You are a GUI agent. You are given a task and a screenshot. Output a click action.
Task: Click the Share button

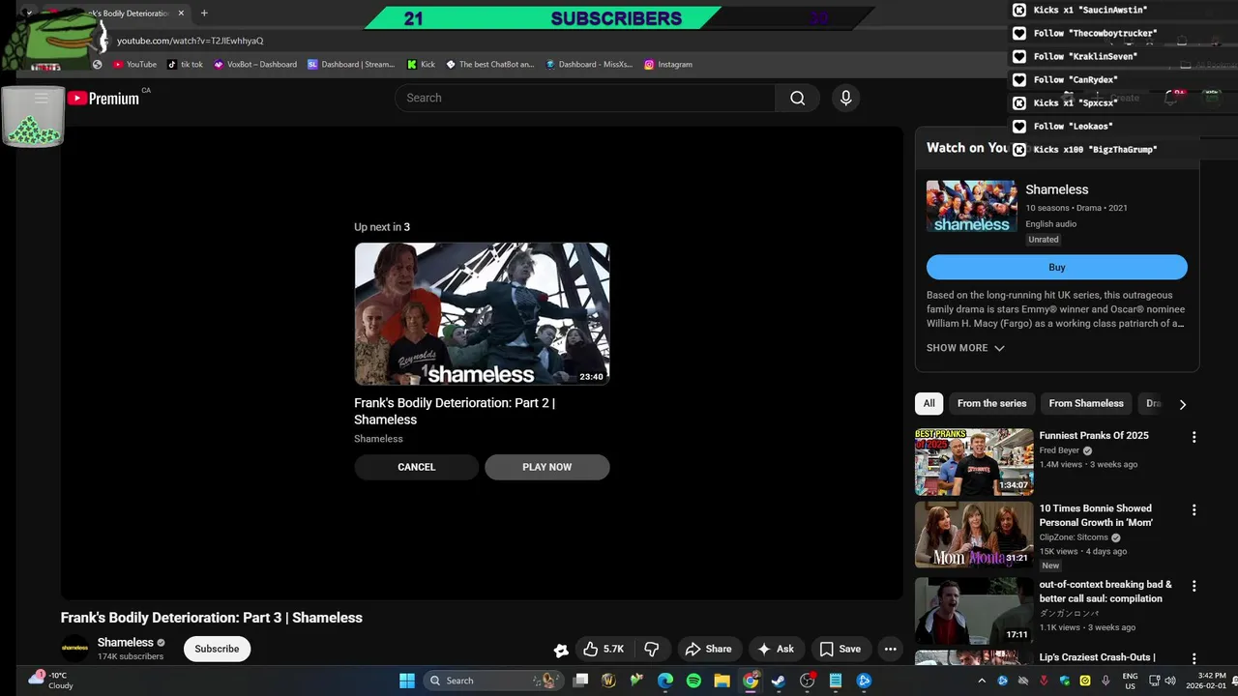point(709,649)
